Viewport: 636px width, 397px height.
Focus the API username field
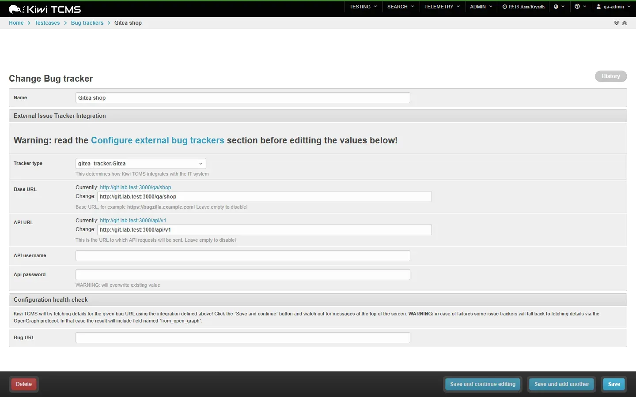tap(242, 256)
